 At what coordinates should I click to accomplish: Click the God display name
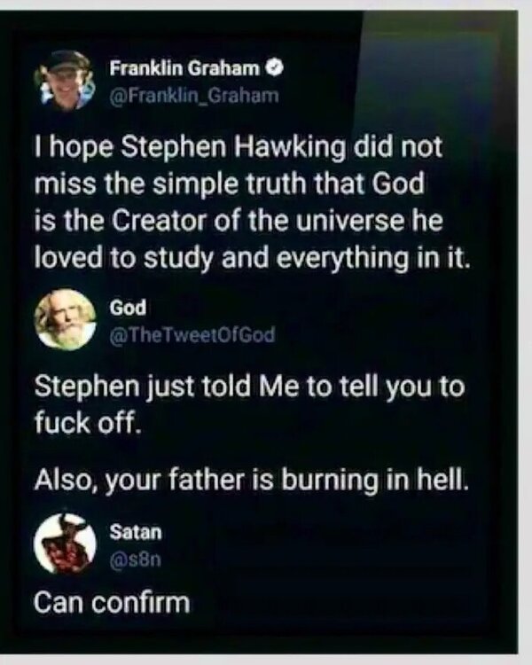tap(128, 308)
